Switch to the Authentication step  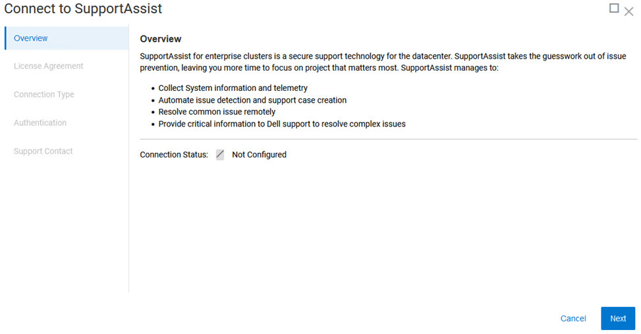point(40,123)
